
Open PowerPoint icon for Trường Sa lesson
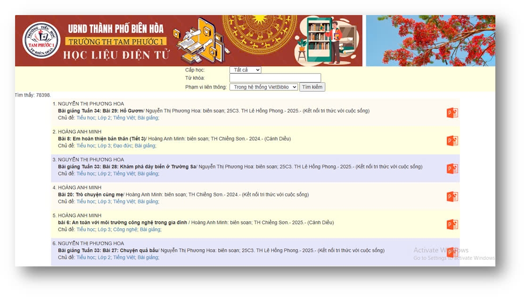coord(452,169)
